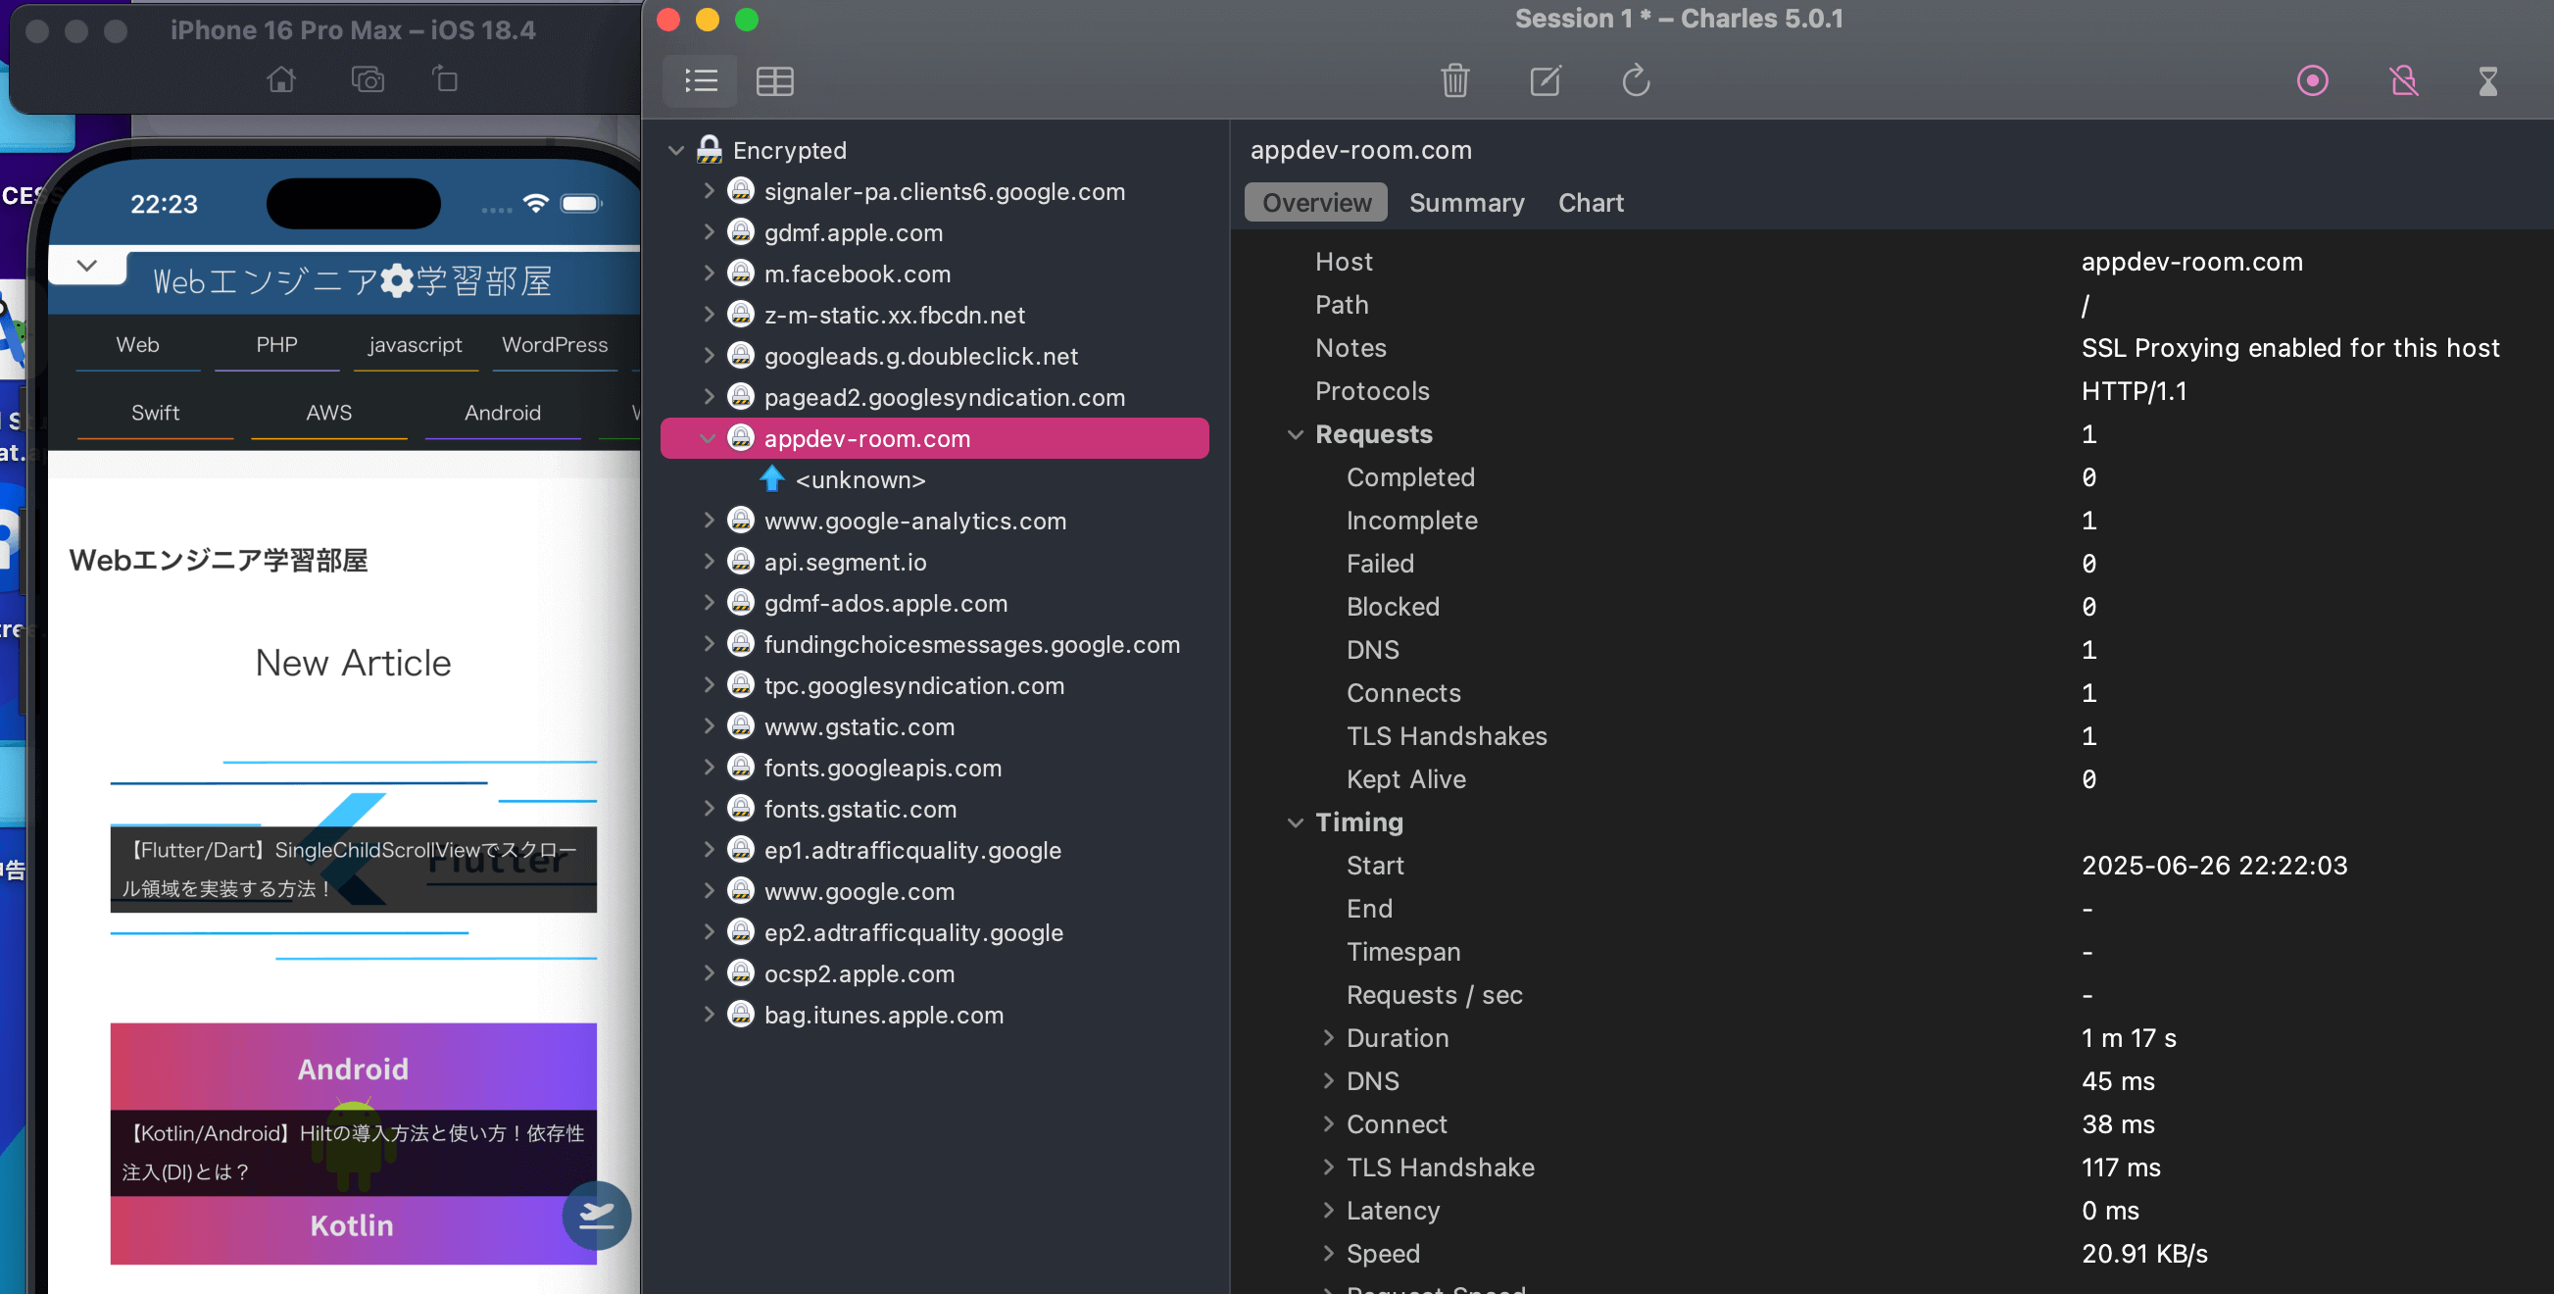2554x1294 pixels.
Task: Tap the Android category in the nav
Action: 503,413
